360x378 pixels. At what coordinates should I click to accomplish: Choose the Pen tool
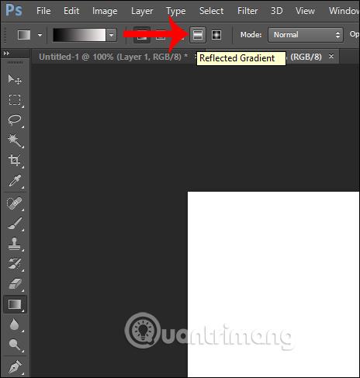pyautogui.click(x=15, y=367)
